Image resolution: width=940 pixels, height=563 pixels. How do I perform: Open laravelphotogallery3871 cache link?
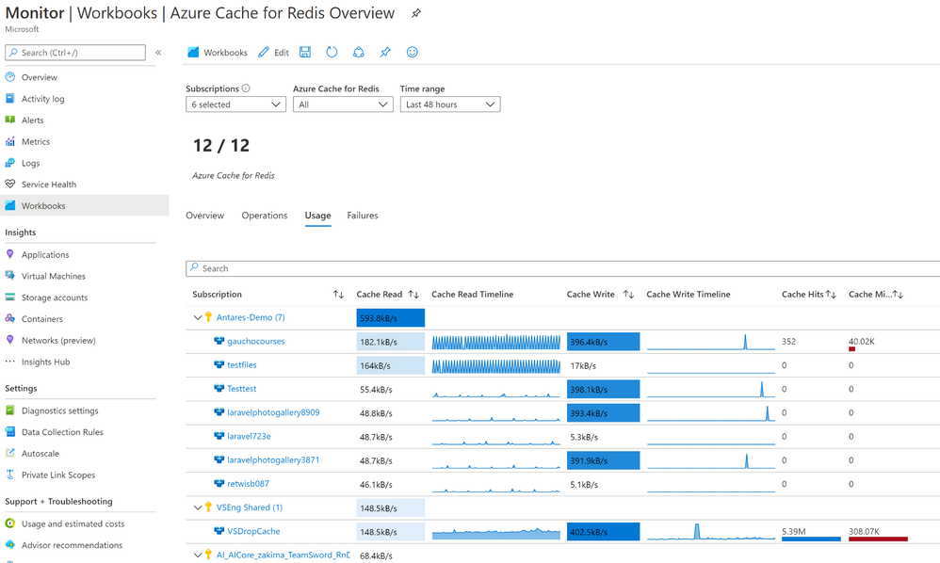(273, 460)
